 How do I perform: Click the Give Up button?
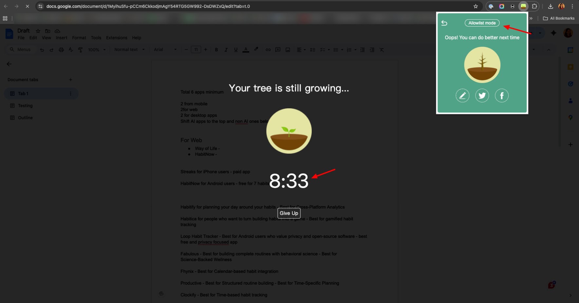coord(289,213)
